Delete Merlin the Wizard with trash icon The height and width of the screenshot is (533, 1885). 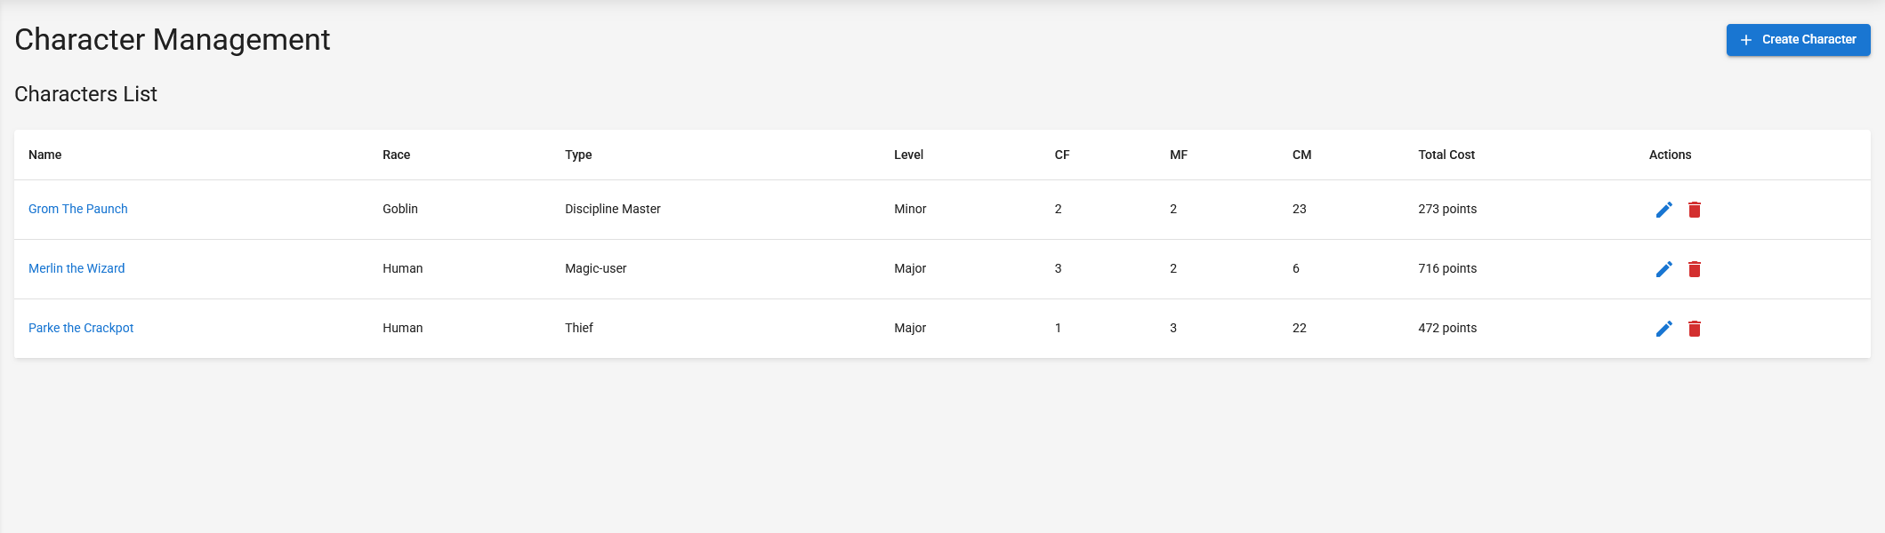(1695, 269)
